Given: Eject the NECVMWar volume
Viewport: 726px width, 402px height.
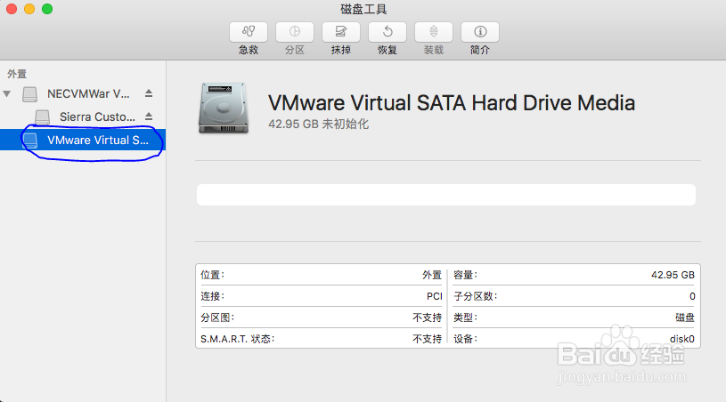Looking at the screenshot, I should (149, 93).
